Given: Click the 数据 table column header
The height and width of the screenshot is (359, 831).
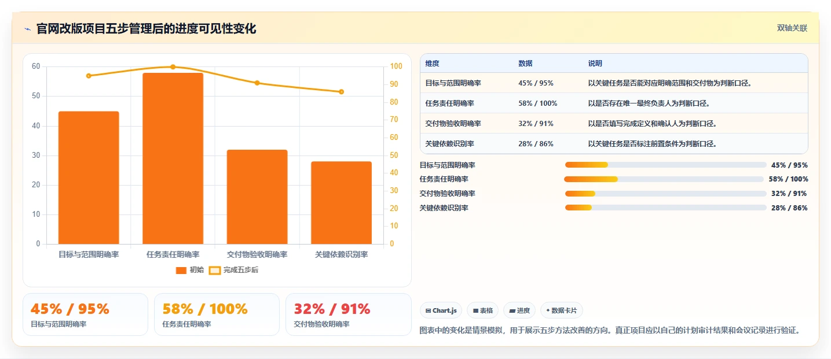Looking at the screenshot, I should [x=525, y=64].
